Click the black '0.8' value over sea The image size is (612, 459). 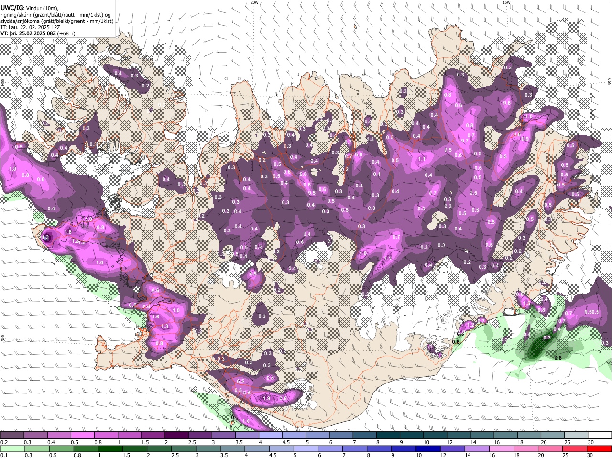(557, 358)
